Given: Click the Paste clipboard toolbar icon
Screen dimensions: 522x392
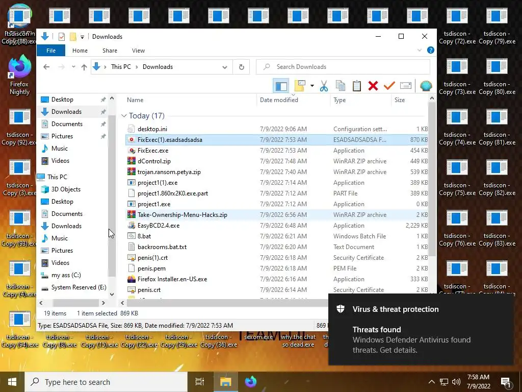Looking at the screenshot, I should [356, 86].
